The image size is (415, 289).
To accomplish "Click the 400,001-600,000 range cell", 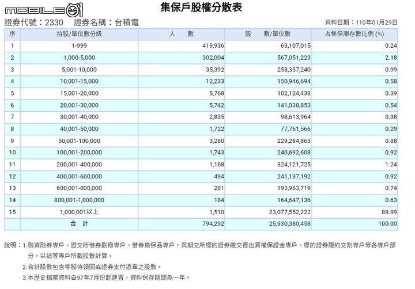I will click(x=79, y=176).
